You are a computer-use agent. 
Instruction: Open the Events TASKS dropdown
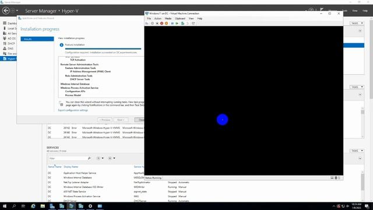pos(357,87)
